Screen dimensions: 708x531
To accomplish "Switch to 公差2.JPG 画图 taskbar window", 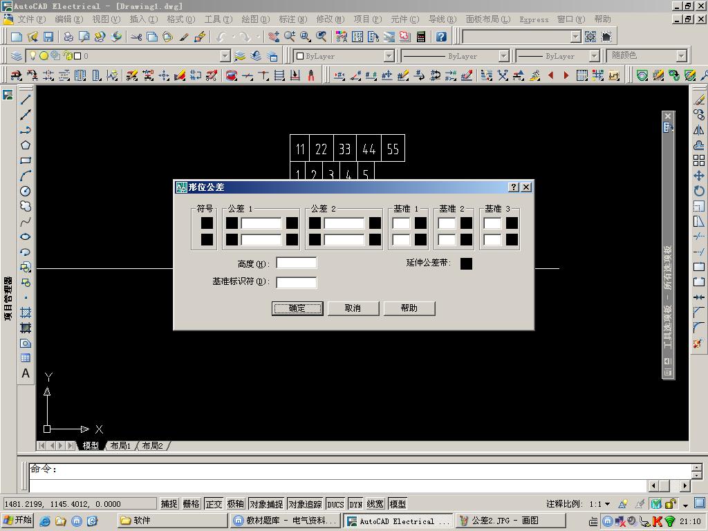I will 510,521.
